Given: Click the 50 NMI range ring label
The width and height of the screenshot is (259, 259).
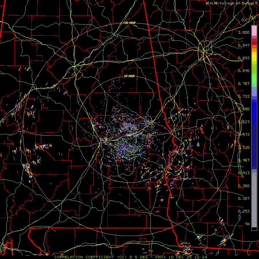Looking at the screenshot, I should coord(129,76).
